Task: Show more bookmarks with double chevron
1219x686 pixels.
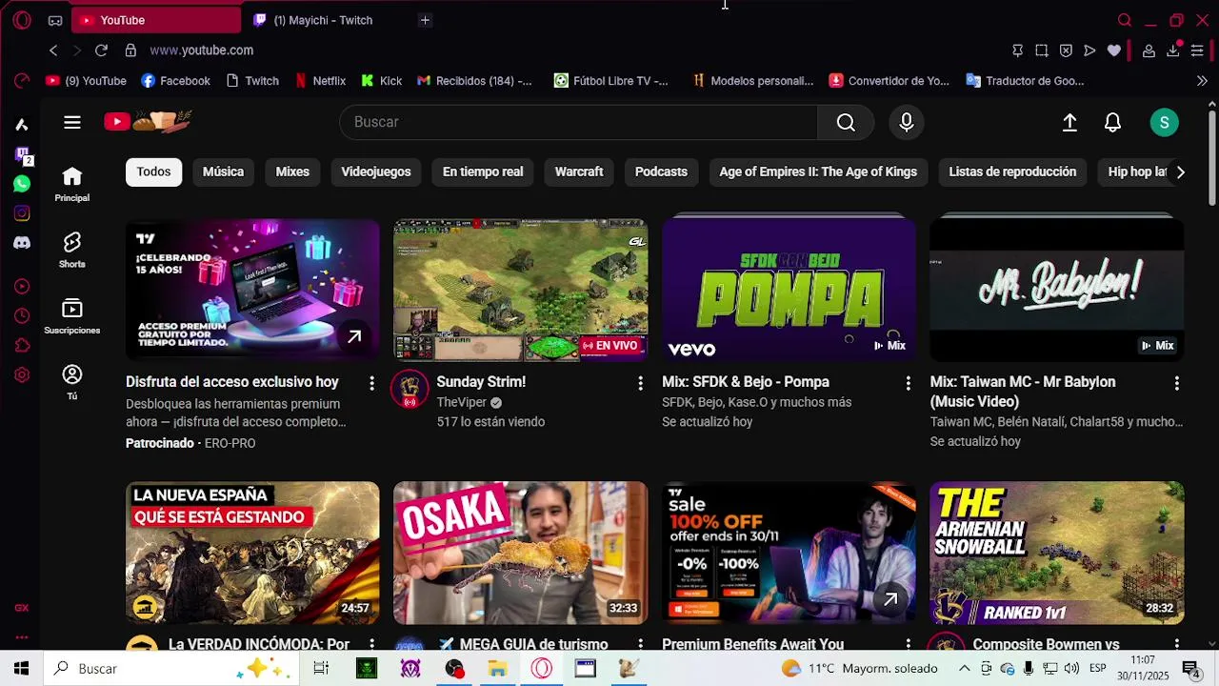Action: pyautogui.click(x=1202, y=81)
